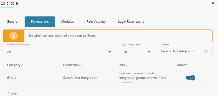The height and width of the screenshot is (96, 217).
Task: Sort by Permission column arrows
Action: click(x=81, y=65)
